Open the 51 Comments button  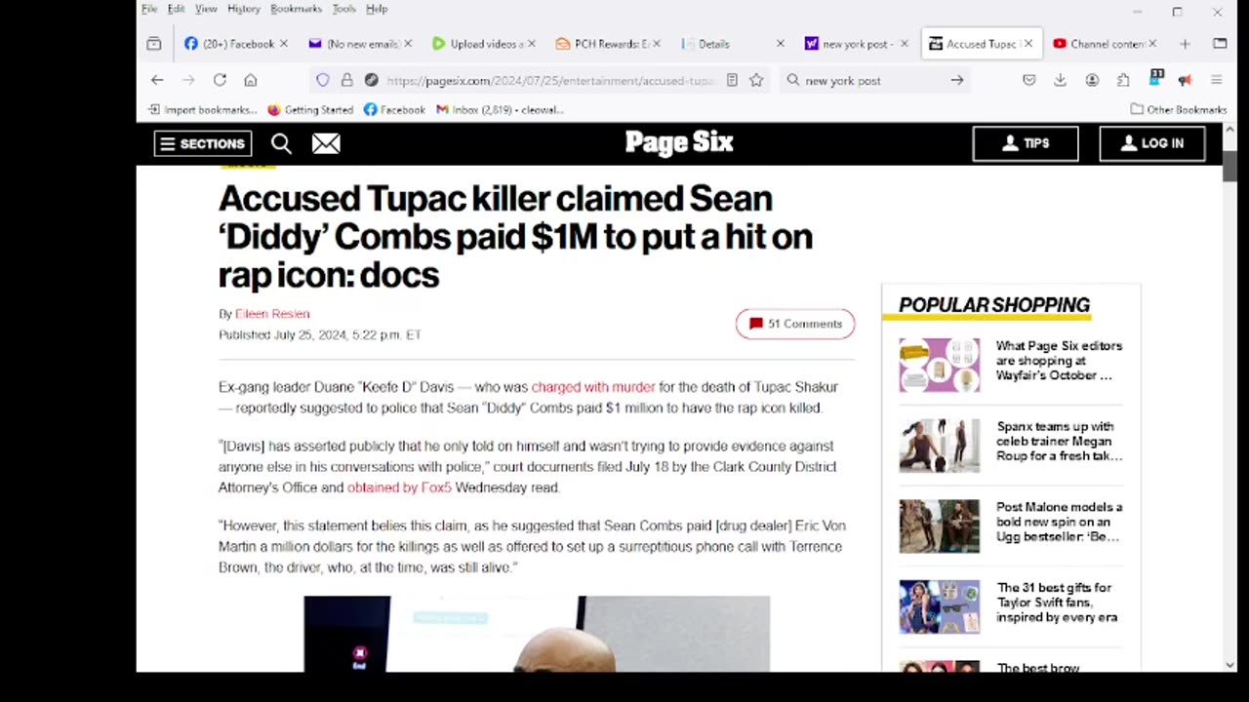click(795, 324)
